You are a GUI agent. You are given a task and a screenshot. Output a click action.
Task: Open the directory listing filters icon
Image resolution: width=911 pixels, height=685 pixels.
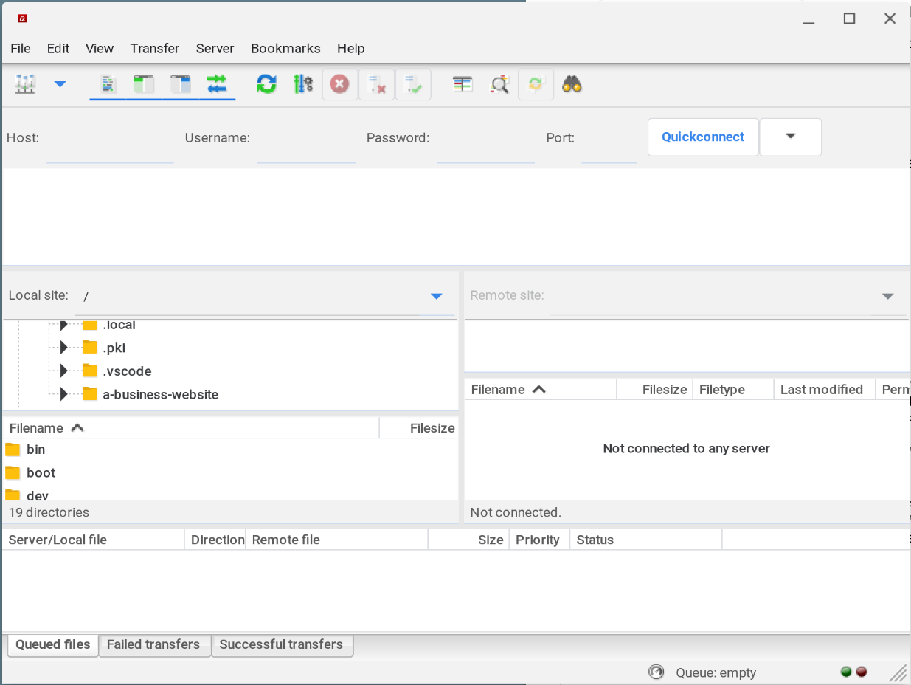(x=463, y=84)
